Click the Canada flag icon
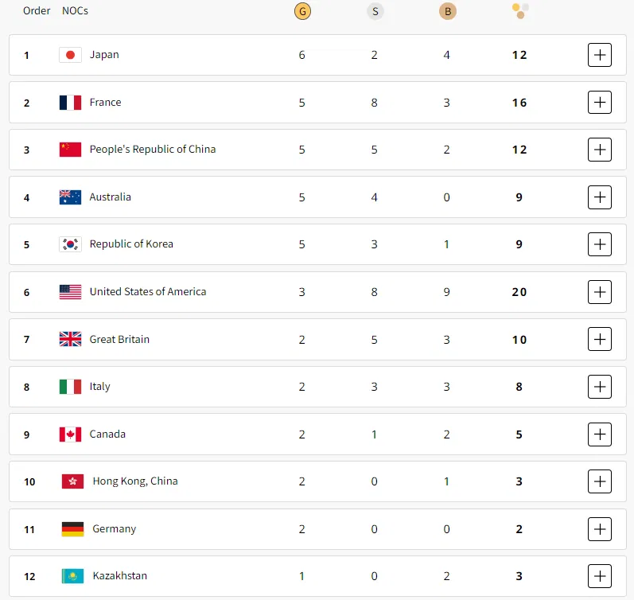 coord(70,434)
